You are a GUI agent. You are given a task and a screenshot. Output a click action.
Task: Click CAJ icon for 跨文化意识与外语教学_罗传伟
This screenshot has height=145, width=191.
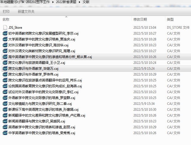pyautogui.click(x=5, y=74)
